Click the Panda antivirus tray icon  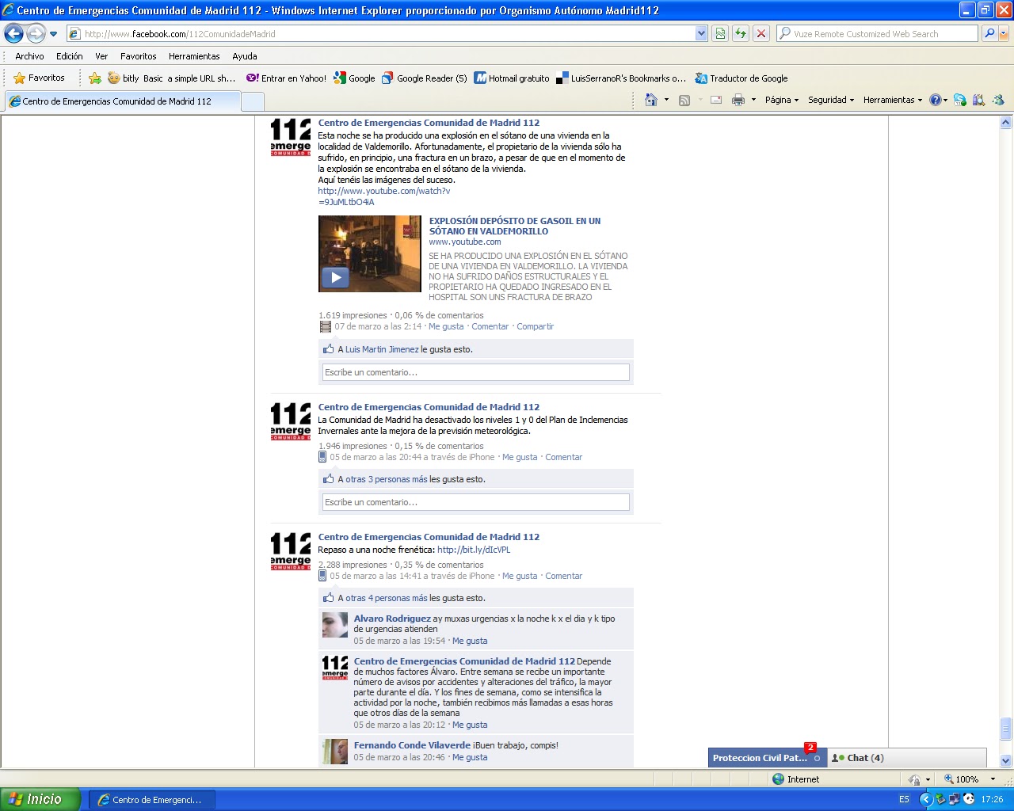pyautogui.click(x=969, y=799)
